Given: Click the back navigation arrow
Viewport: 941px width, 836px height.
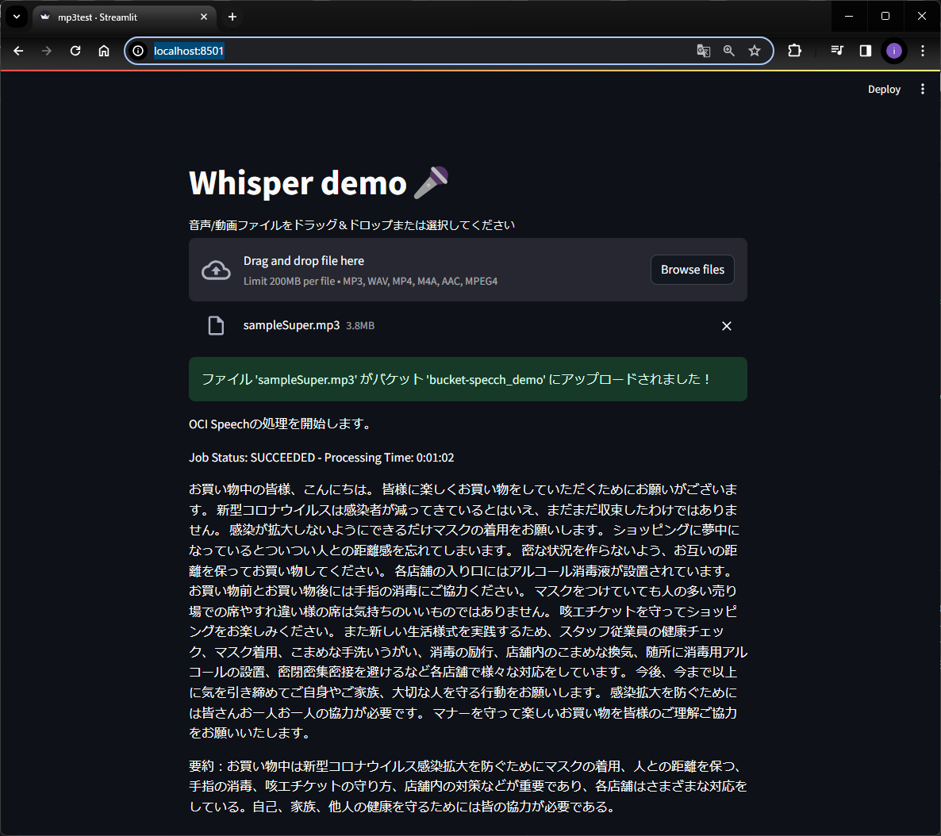Looking at the screenshot, I should click(x=18, y=50).
